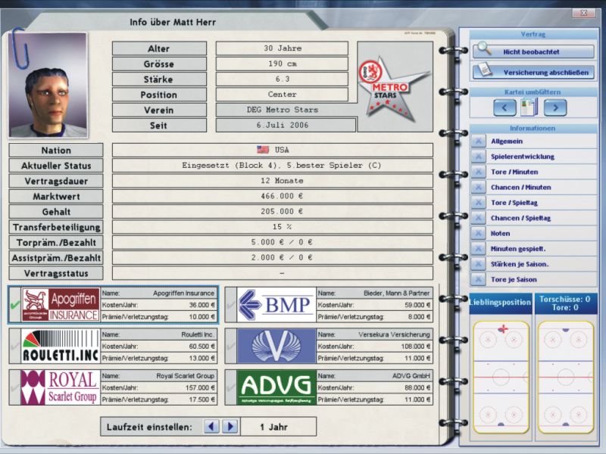Toggle the X box next to Minuten gespielt
Image resolution: width=606 pixels, height=454 pixels.
479,249
